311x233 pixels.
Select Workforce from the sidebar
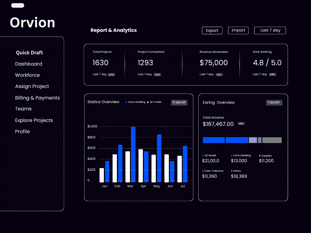click(x=27, y=75)
